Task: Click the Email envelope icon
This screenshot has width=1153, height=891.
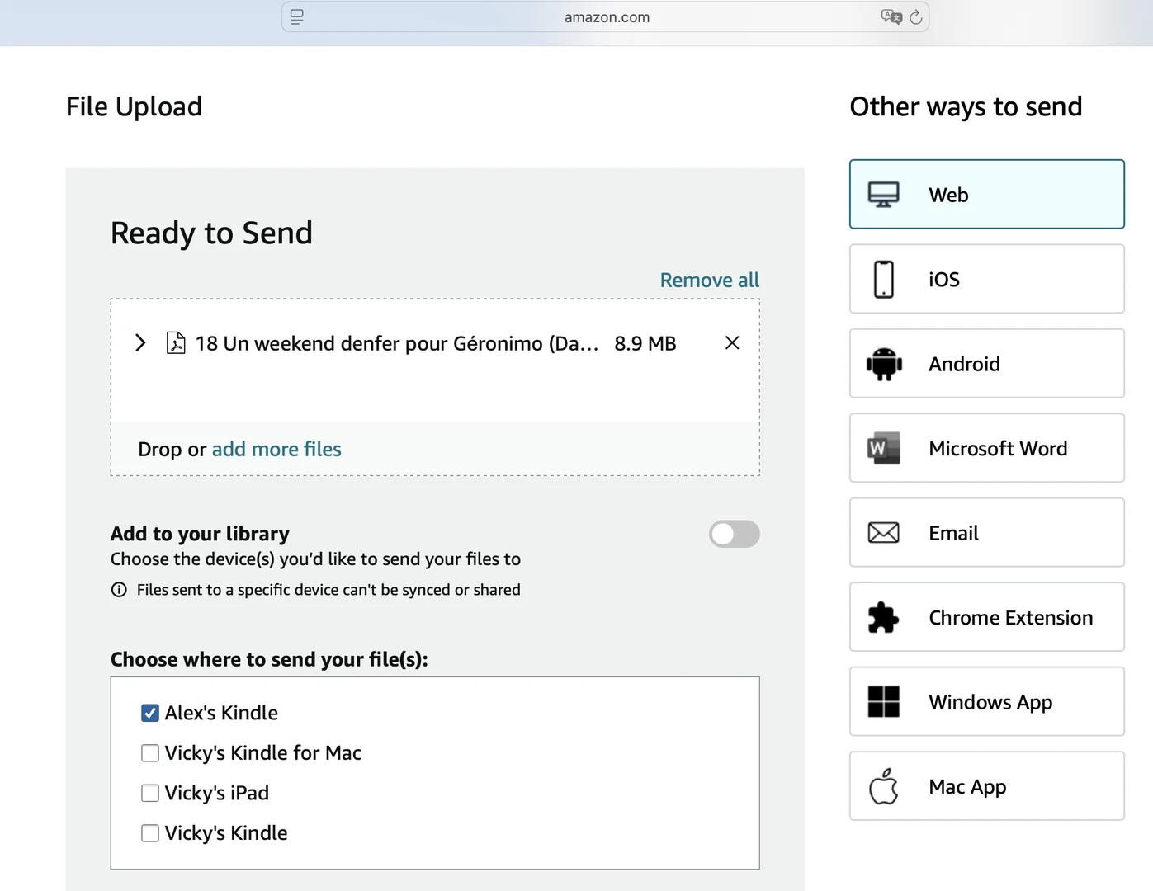Action: point(883,533)
